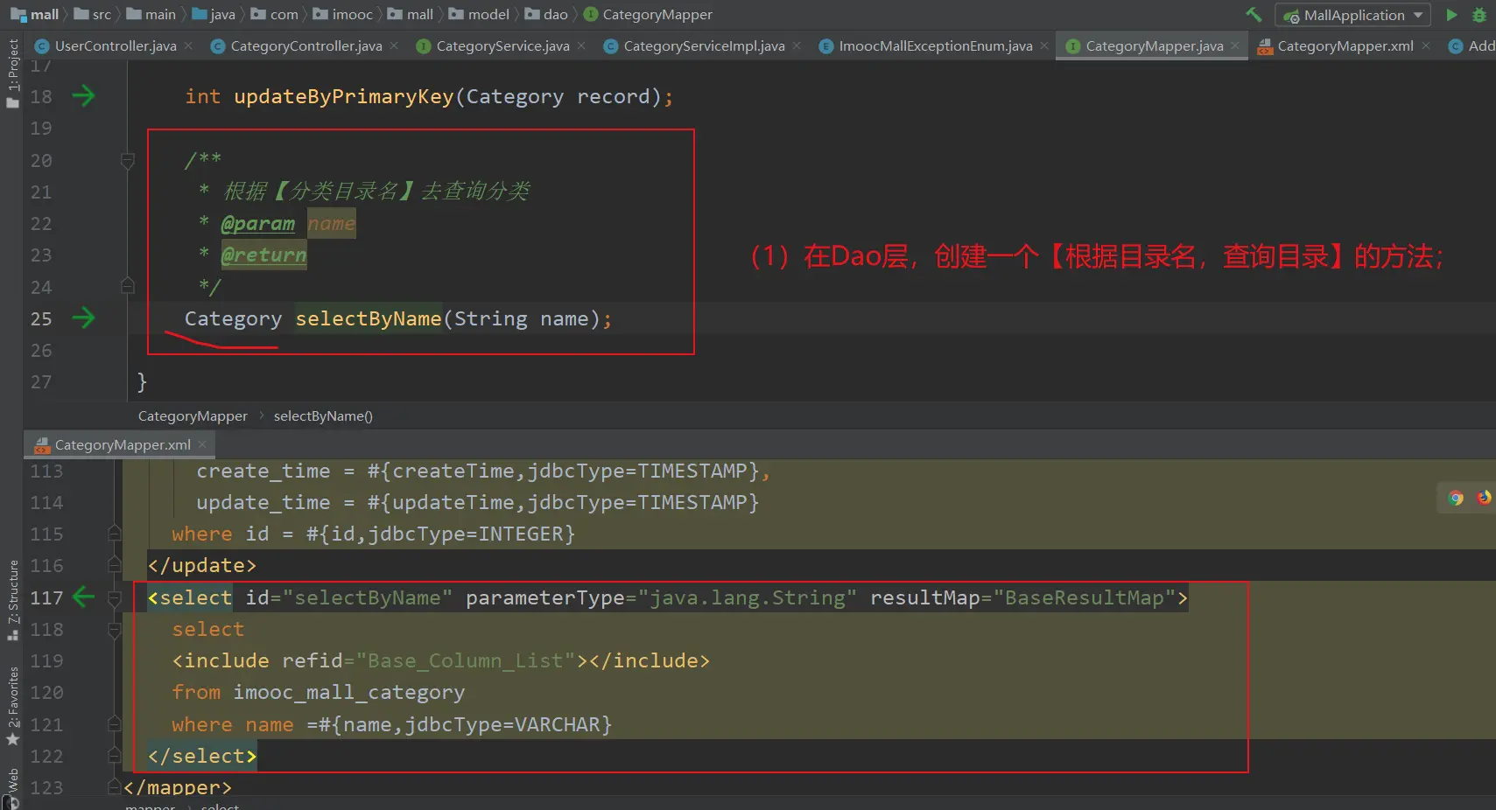Image resolution: width=1496 pixels, height=810 pixels.
Task: Start debugging with the bug icon
Action: coord(1479,15)
